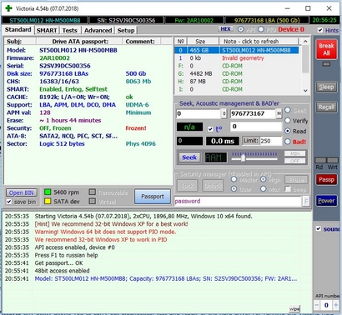
Task: Select the API access radio button
Action: [241, 29]
